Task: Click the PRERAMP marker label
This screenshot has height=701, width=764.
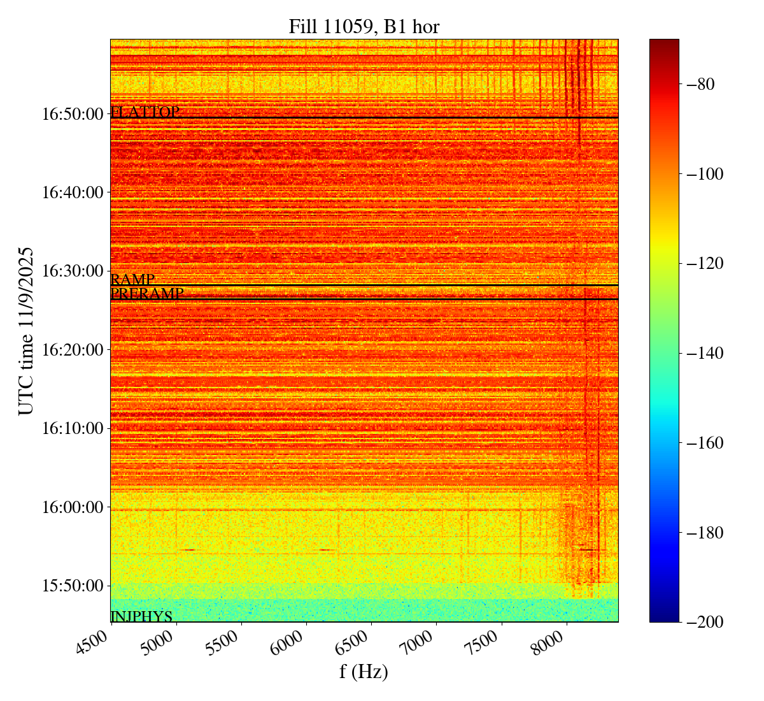Action: 147,294
